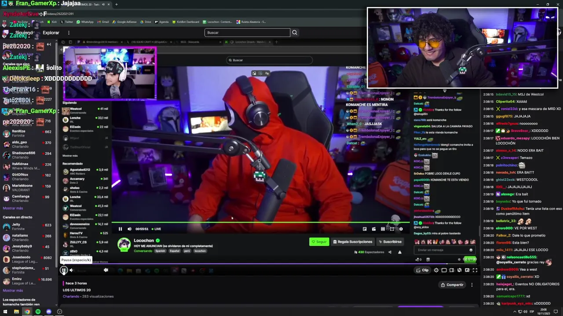The image size is (563, 316).
Task: Toggle fullscreen on the Twitch VOD player
Action: coord(475,270)
